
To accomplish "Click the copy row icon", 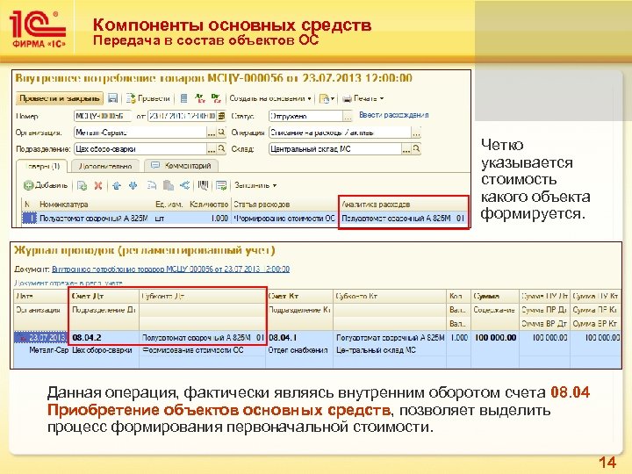I will point(83,185).
